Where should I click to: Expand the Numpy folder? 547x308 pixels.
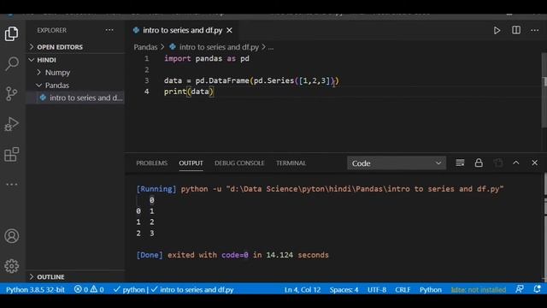point(76,72)
